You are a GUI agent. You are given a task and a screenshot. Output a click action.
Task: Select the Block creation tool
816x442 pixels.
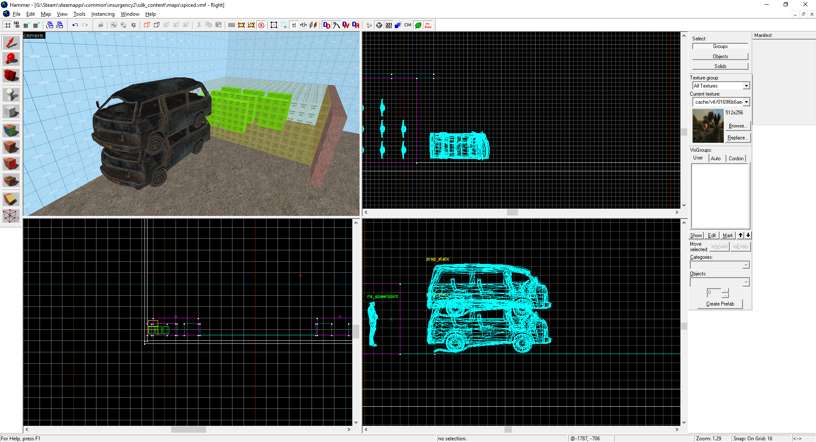(x=11, y=111)
